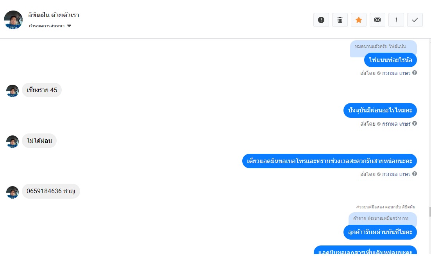Mark conversation as spam with exclamation octagon icon
The width and height of the screenshot is (431, 256).
point(321,20)
